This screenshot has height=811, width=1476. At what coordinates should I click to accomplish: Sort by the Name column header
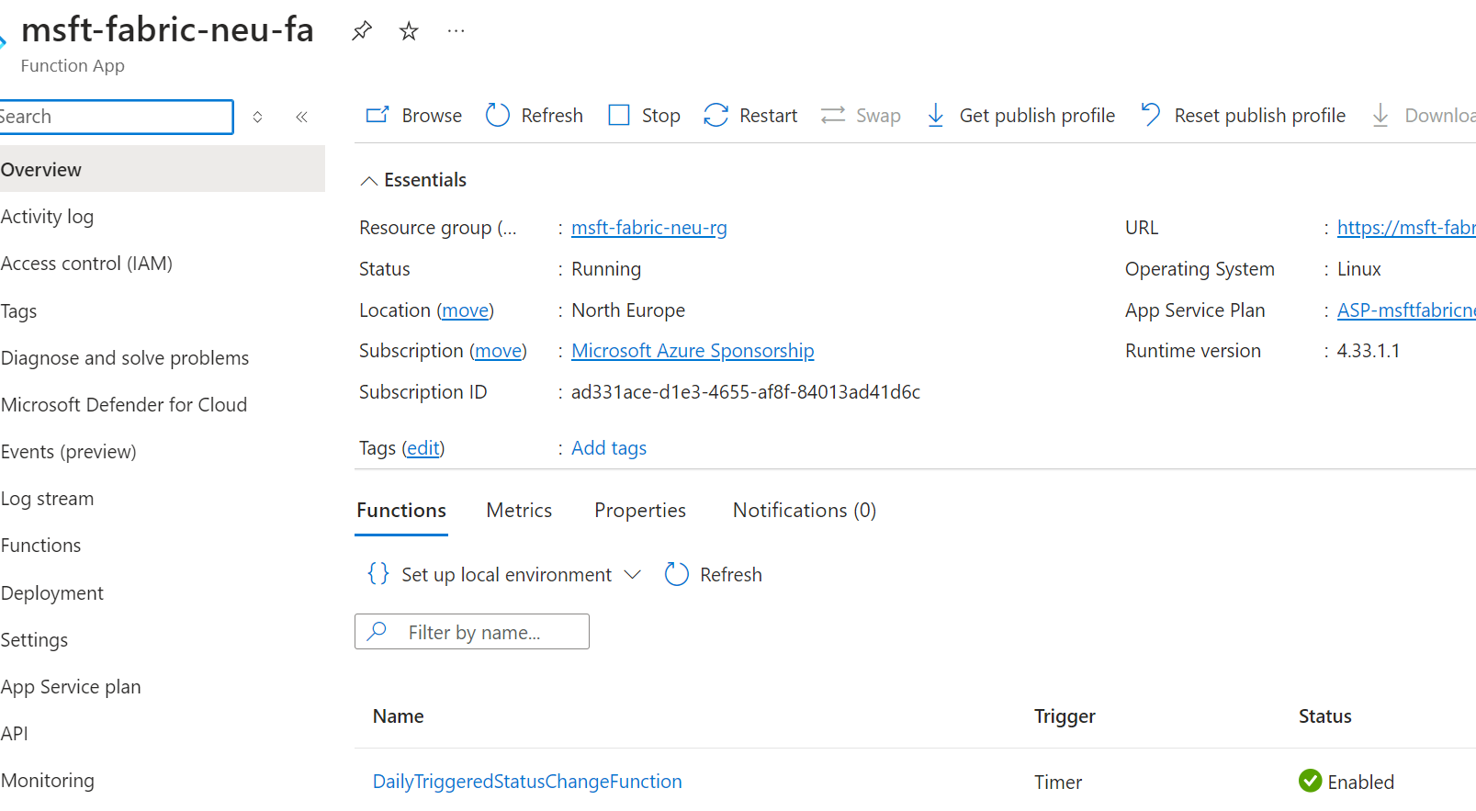point(399,716)
